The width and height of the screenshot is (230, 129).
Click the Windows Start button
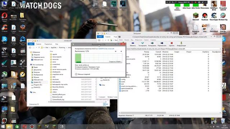coord(3,126)
